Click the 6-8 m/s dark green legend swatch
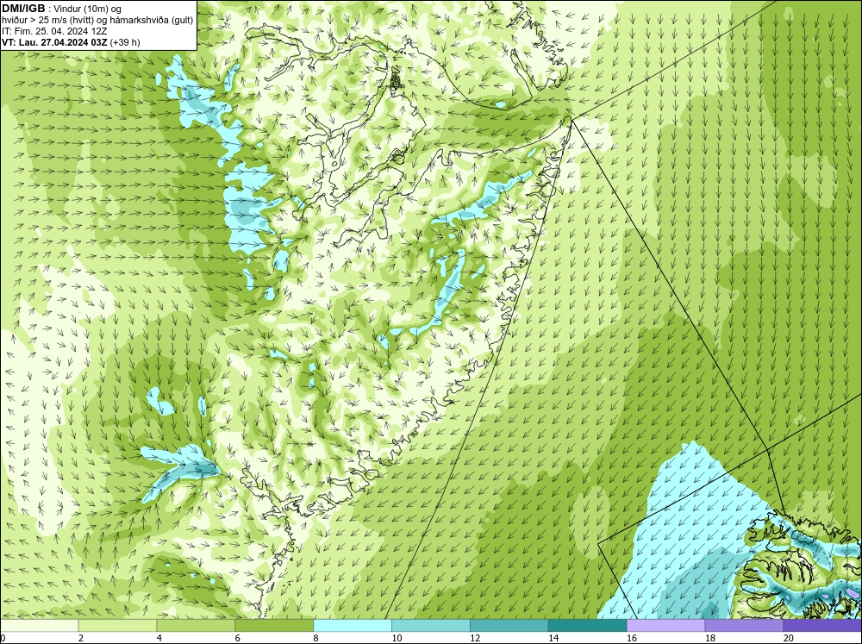Viewport: 862px width, 644px height. (274, 625)
